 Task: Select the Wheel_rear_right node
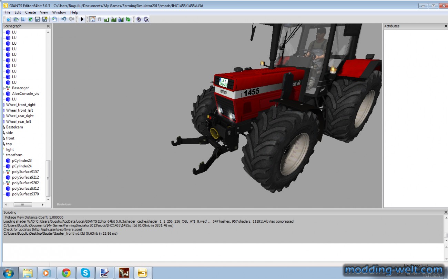[20, 116]
